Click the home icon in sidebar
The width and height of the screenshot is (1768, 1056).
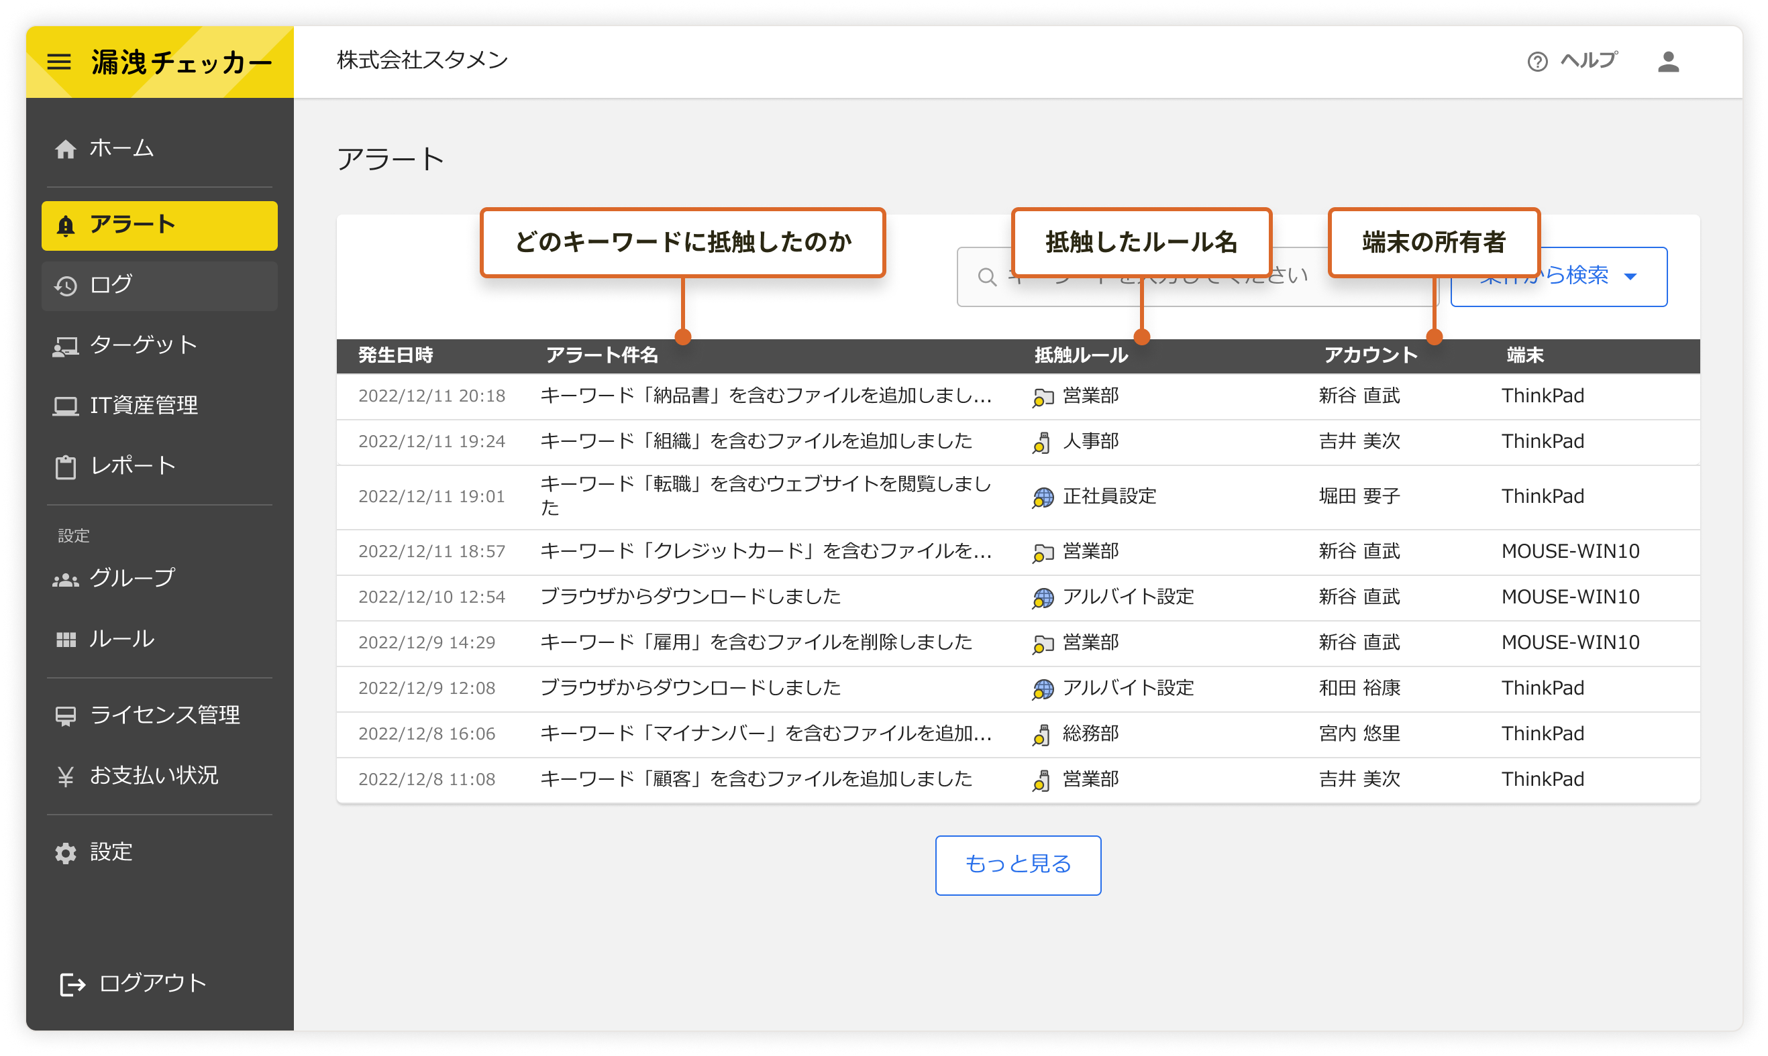pyautogui.click(x=66, y=149)
